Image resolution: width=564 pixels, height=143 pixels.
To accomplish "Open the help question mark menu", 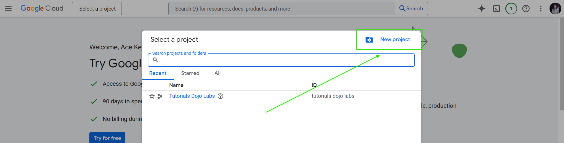I will point(526,9).
